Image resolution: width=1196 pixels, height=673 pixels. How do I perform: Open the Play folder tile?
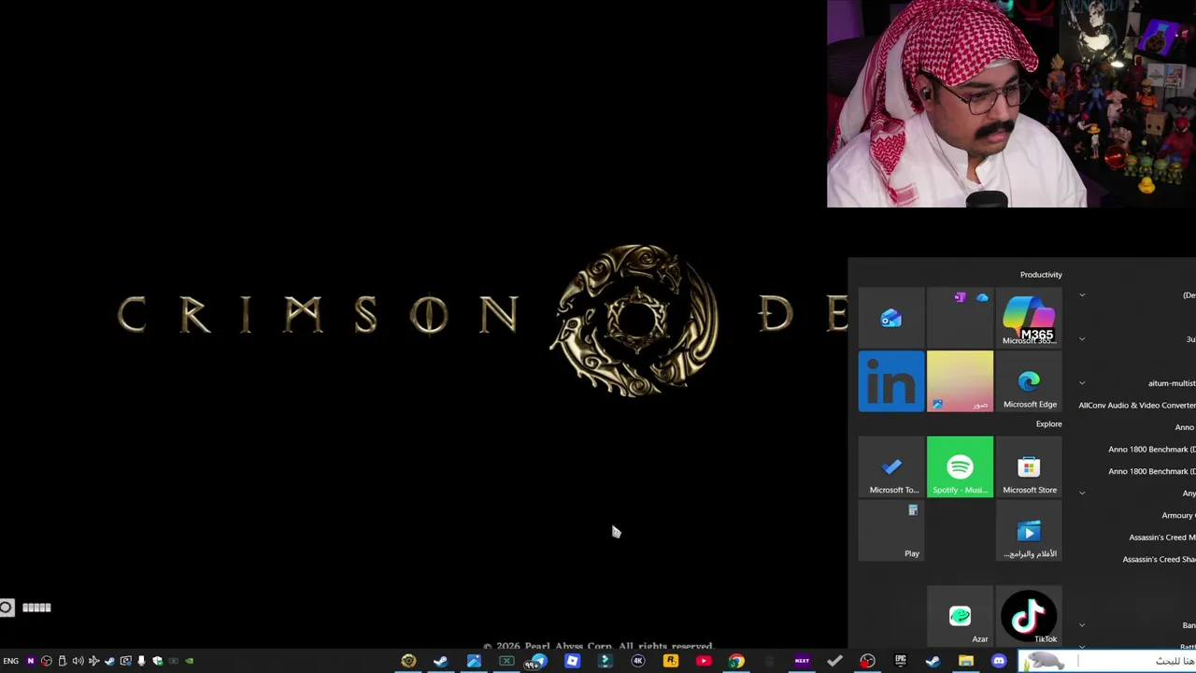coord(891,530)
